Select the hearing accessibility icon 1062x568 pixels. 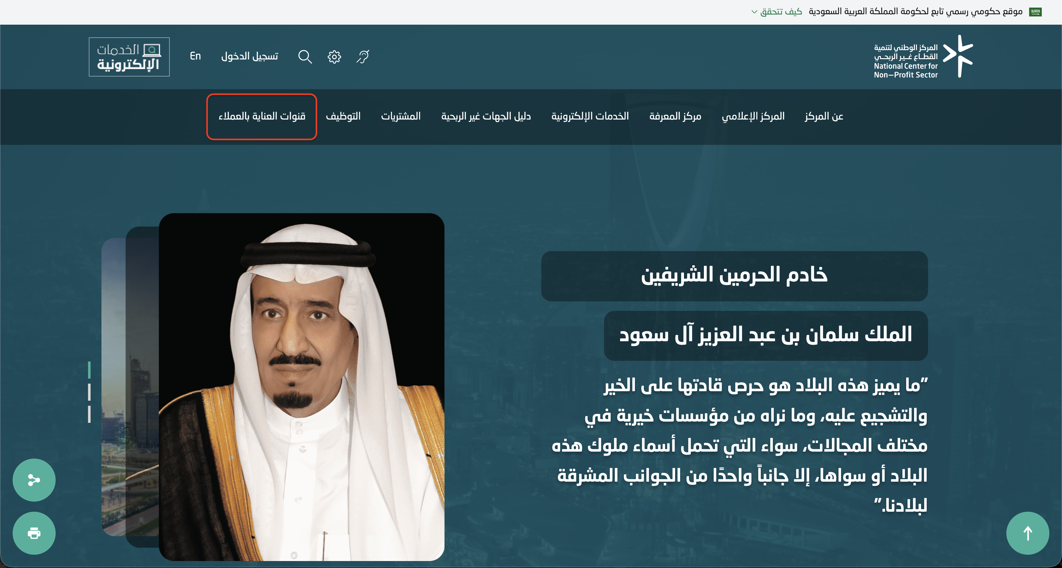click(362, 57)
